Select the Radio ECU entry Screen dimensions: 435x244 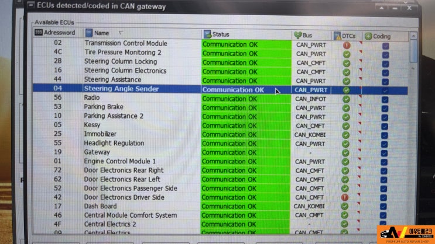pyautogui.click(x=91, y=97)
